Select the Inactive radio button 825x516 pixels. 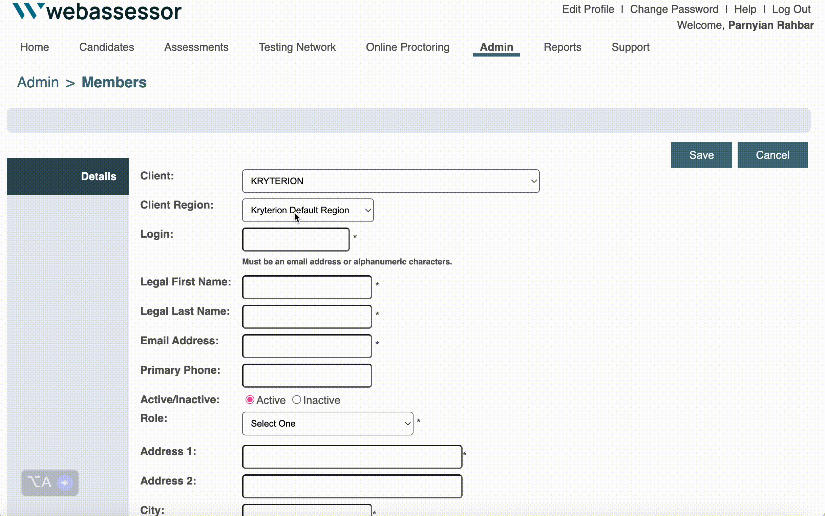tap(296, 400)
